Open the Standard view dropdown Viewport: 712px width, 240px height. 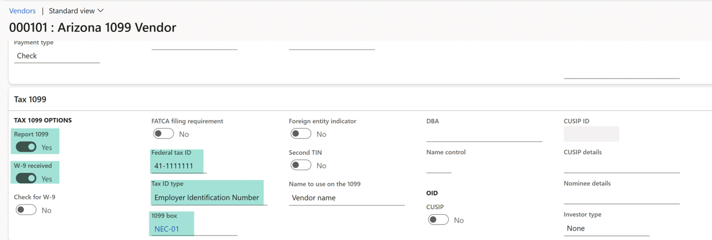[76, 11]
